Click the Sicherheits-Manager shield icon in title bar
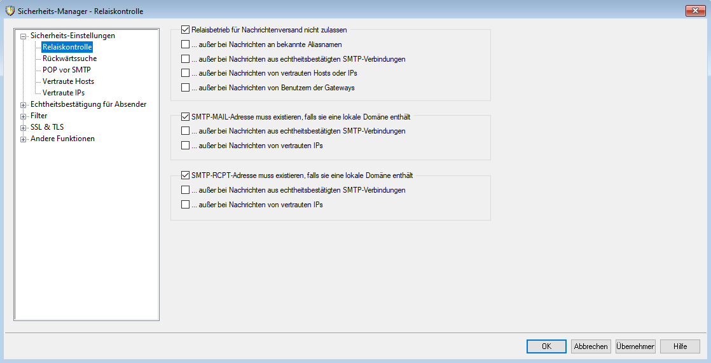This screenshot has height=363, width=711. (10, 11)
